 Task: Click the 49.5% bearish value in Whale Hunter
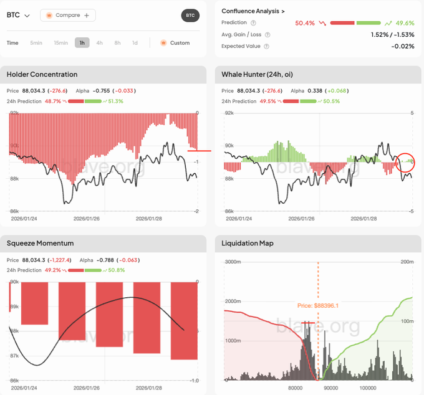[x=267, y=102]
